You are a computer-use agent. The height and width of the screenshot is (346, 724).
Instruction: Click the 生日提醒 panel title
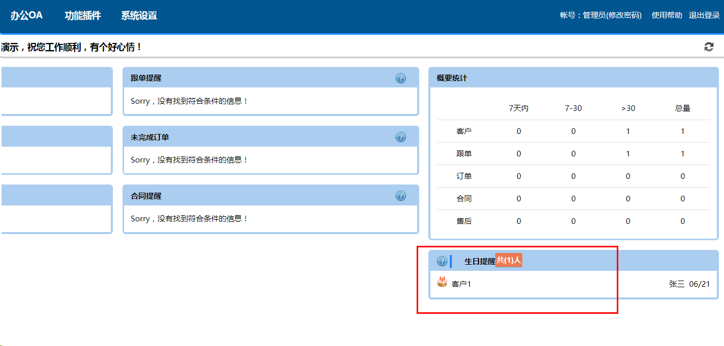tap(480, 261)
